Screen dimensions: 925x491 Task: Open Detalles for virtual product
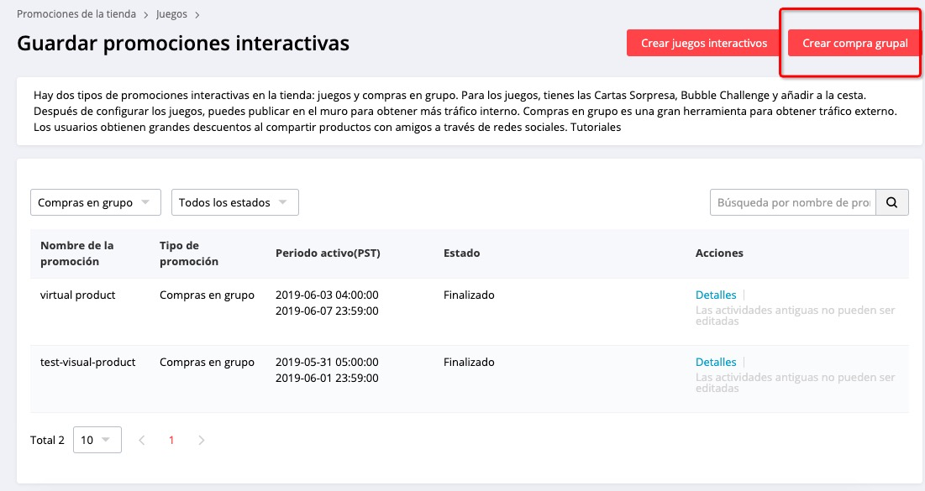click(x=716, y=295)
